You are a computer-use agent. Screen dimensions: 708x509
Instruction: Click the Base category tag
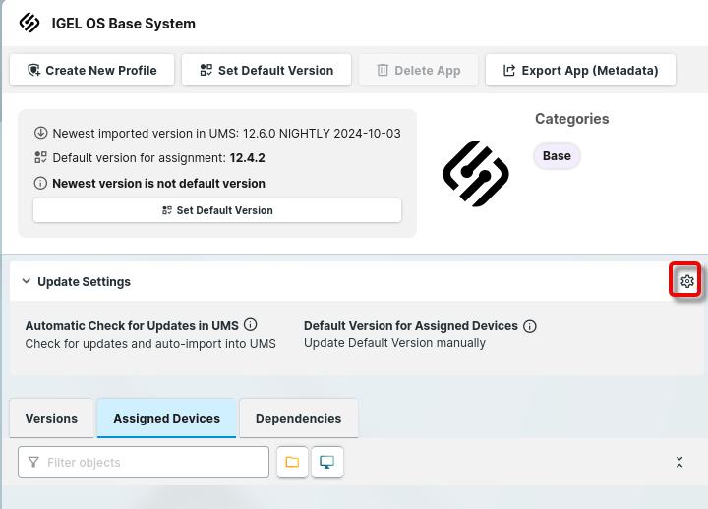tap(557, 156)
